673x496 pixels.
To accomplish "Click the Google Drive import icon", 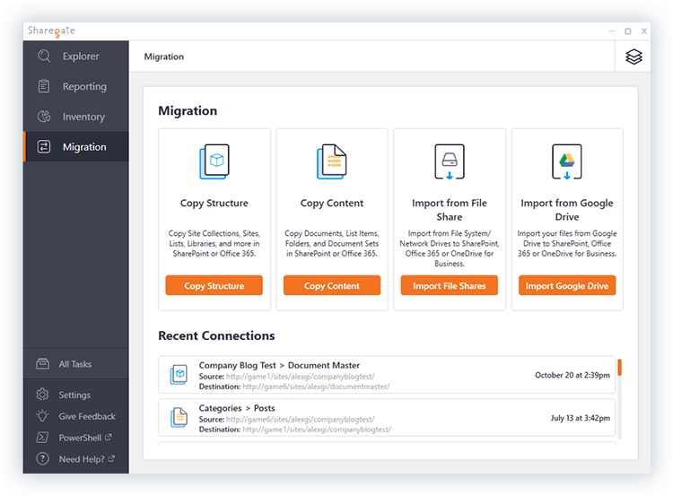I will pyautogui.click(x=567, y=161).
